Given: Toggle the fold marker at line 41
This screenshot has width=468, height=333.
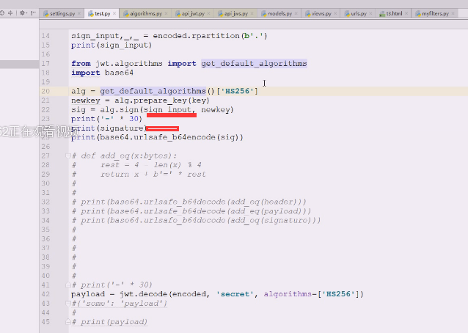Looking at the screenshot, I should coord(67,285).
